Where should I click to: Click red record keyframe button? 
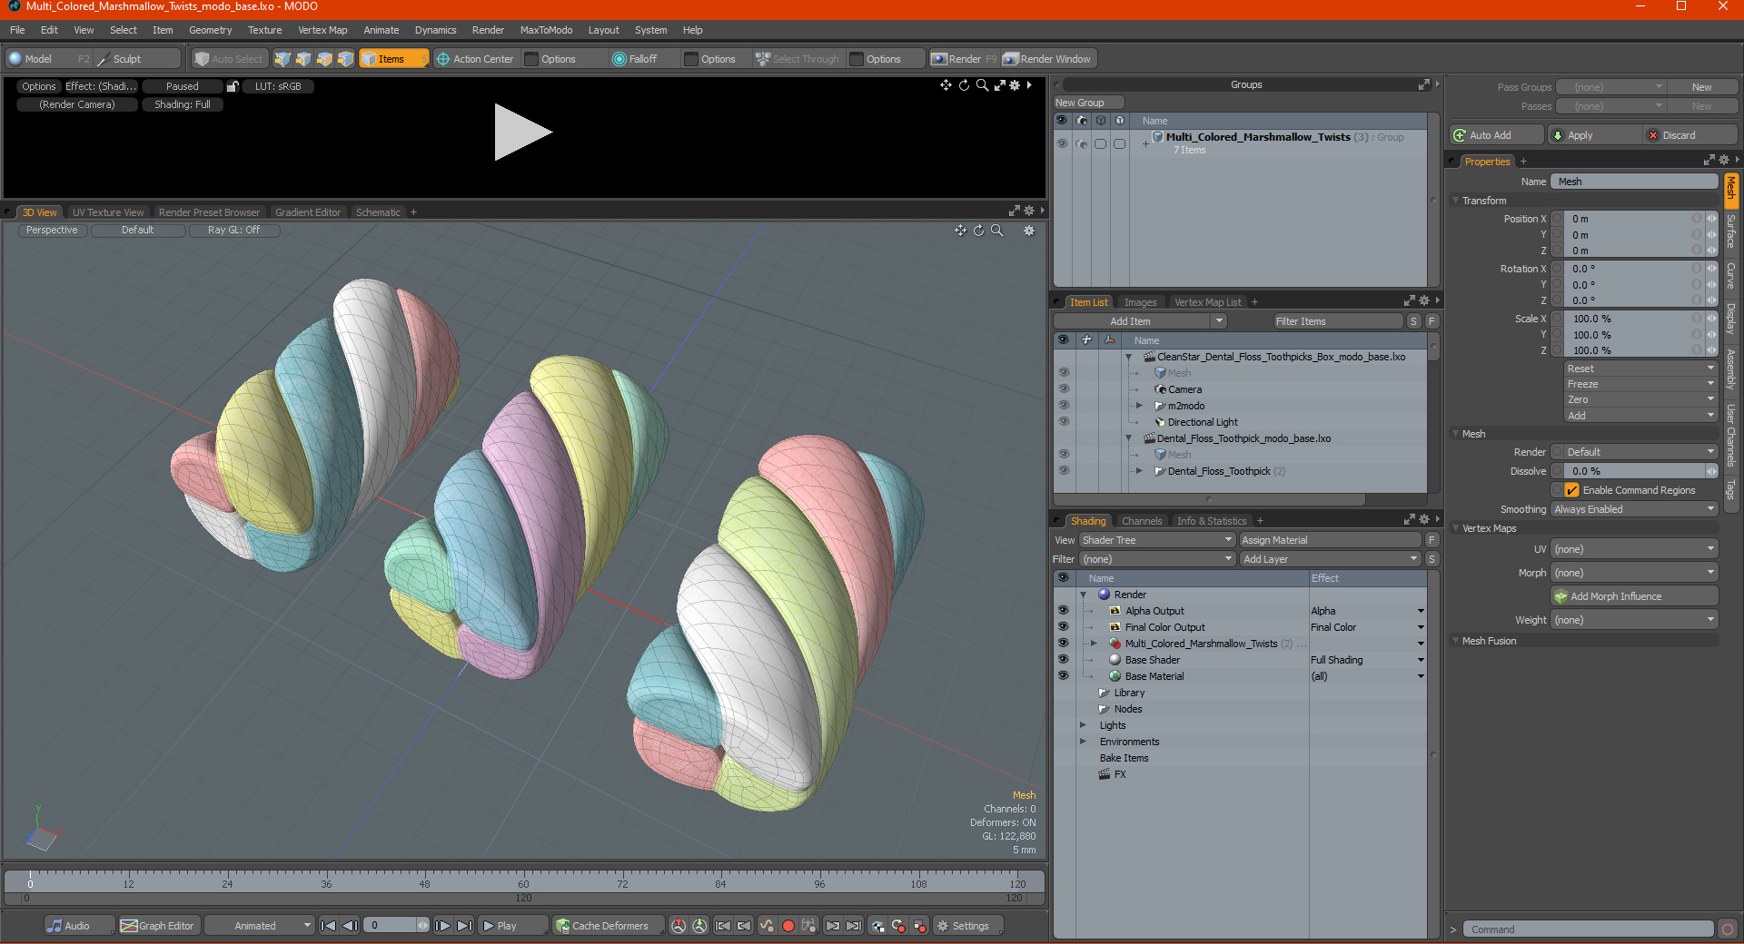coord(788,926)
